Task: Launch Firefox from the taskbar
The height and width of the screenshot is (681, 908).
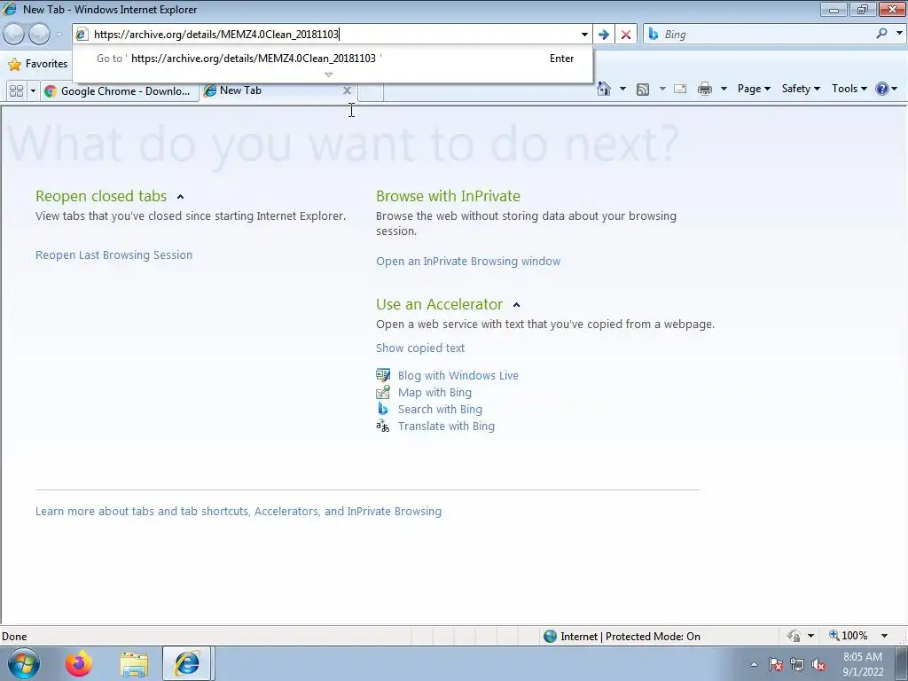Action: (x=79, y=663)
